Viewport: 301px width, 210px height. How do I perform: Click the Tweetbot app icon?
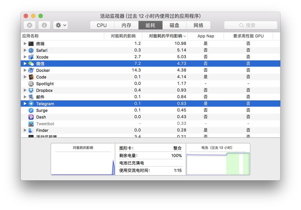(x=31, y=124)
